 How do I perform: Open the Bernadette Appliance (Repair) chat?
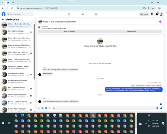(x=17, y=67)
